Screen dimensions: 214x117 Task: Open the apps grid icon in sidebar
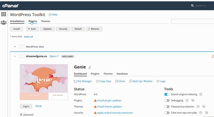tap(4, 14)
